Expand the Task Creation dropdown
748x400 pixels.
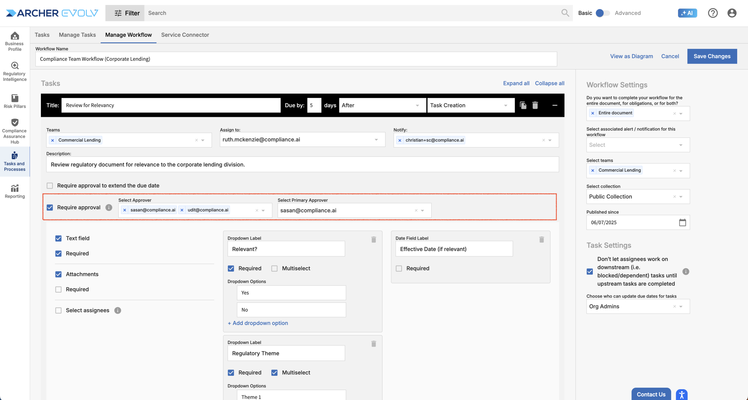[505, 105]
